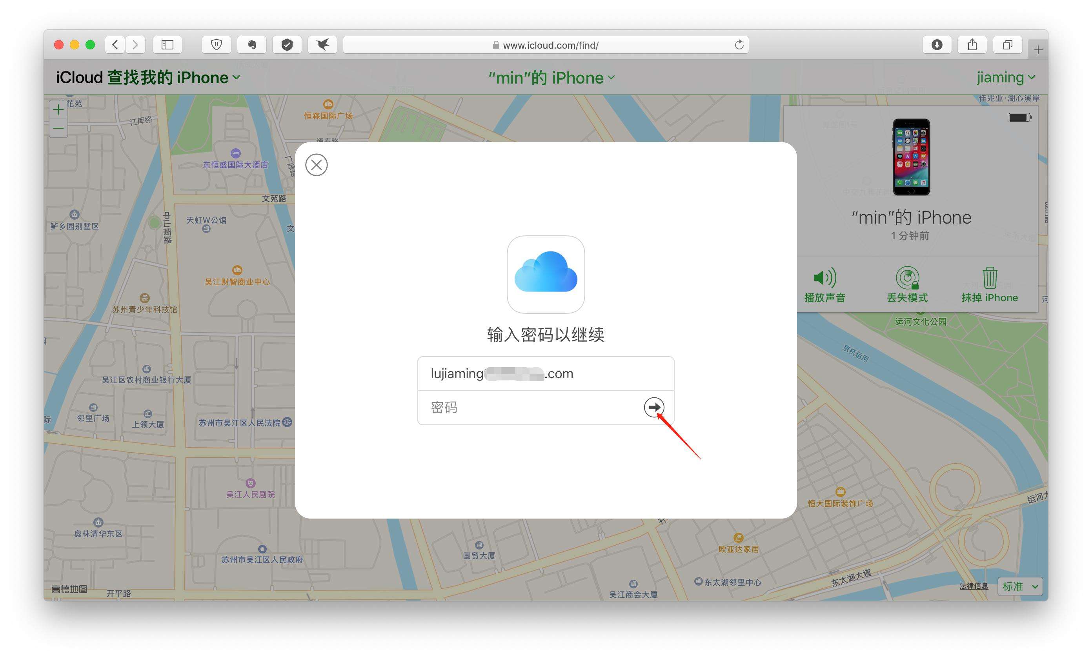Viewport: 1092px width, 659px height.
Task: Go forward with Safari's forward arrow
Action: tap(135, 45)
